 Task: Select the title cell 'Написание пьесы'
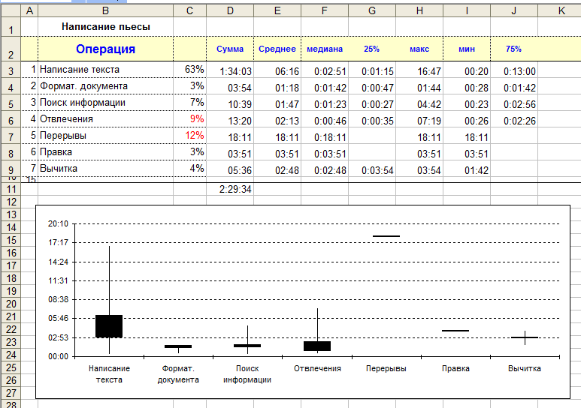coord(105,27)
